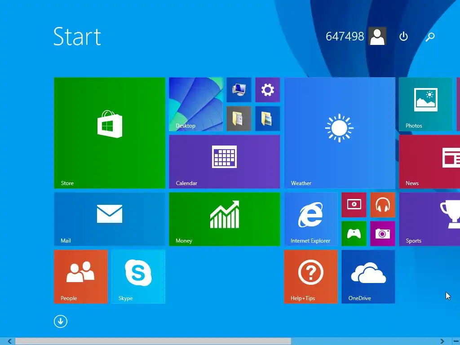
Task: Open the Video small tile
Action: click(354, 205)
